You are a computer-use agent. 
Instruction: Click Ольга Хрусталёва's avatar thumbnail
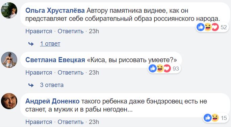point(9,10)
